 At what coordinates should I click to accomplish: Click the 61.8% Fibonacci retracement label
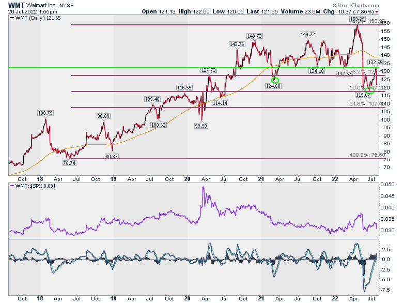367,103
